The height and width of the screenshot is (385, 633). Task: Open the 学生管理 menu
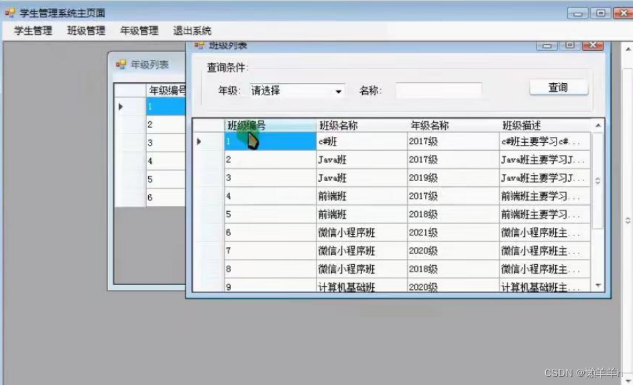(33, 31)
